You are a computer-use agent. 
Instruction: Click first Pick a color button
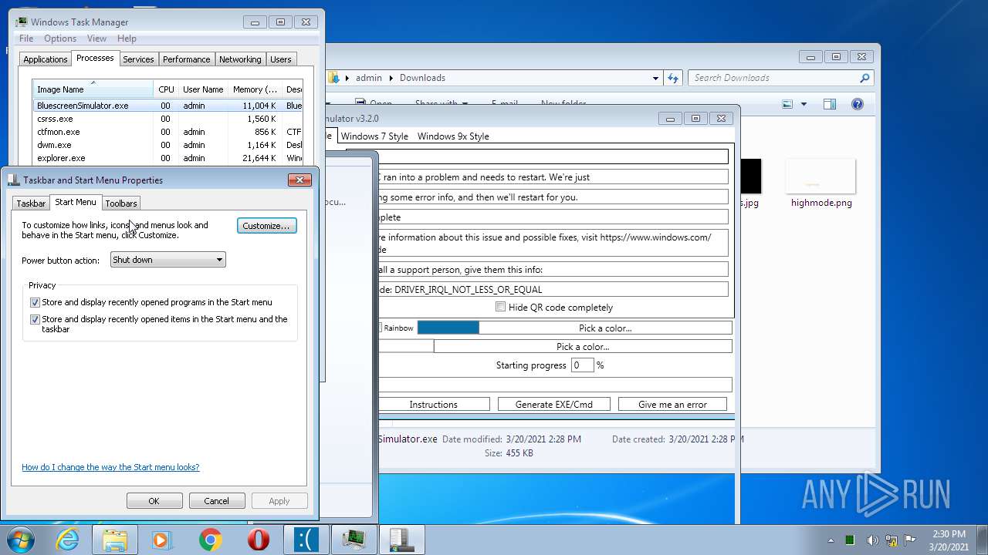[x=605, y=328]
